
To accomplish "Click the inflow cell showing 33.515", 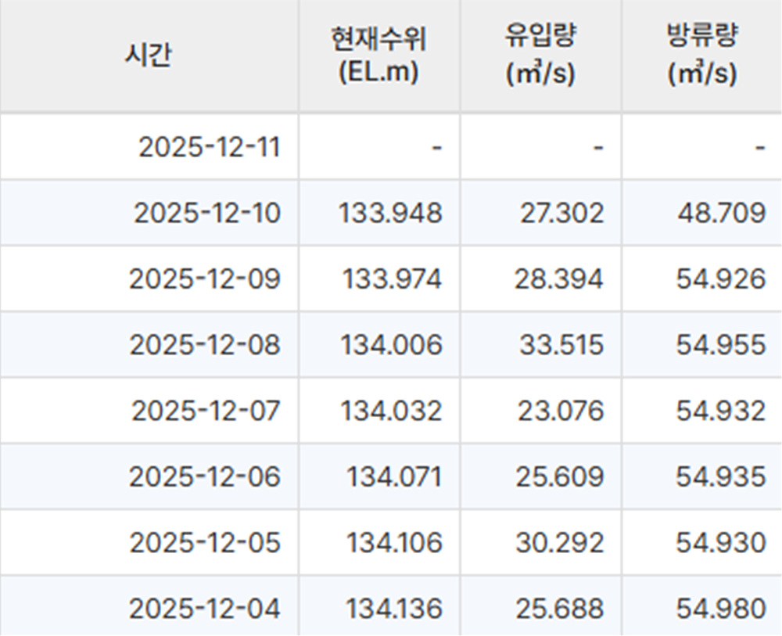I will (562, 345).
